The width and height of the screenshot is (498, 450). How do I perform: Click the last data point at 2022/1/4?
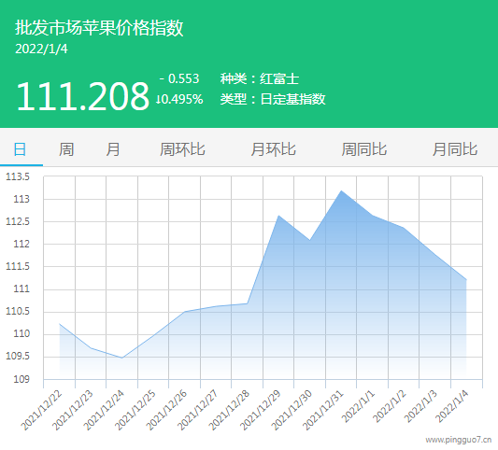pyautogui.click(x=466, y=279)
